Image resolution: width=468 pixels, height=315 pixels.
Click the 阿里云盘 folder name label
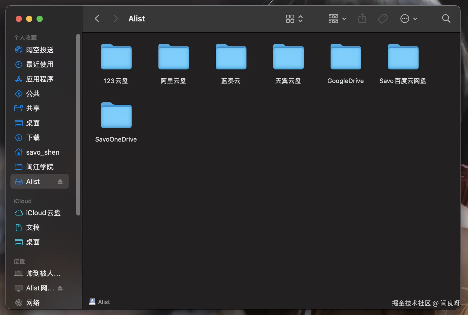point(173,81)
